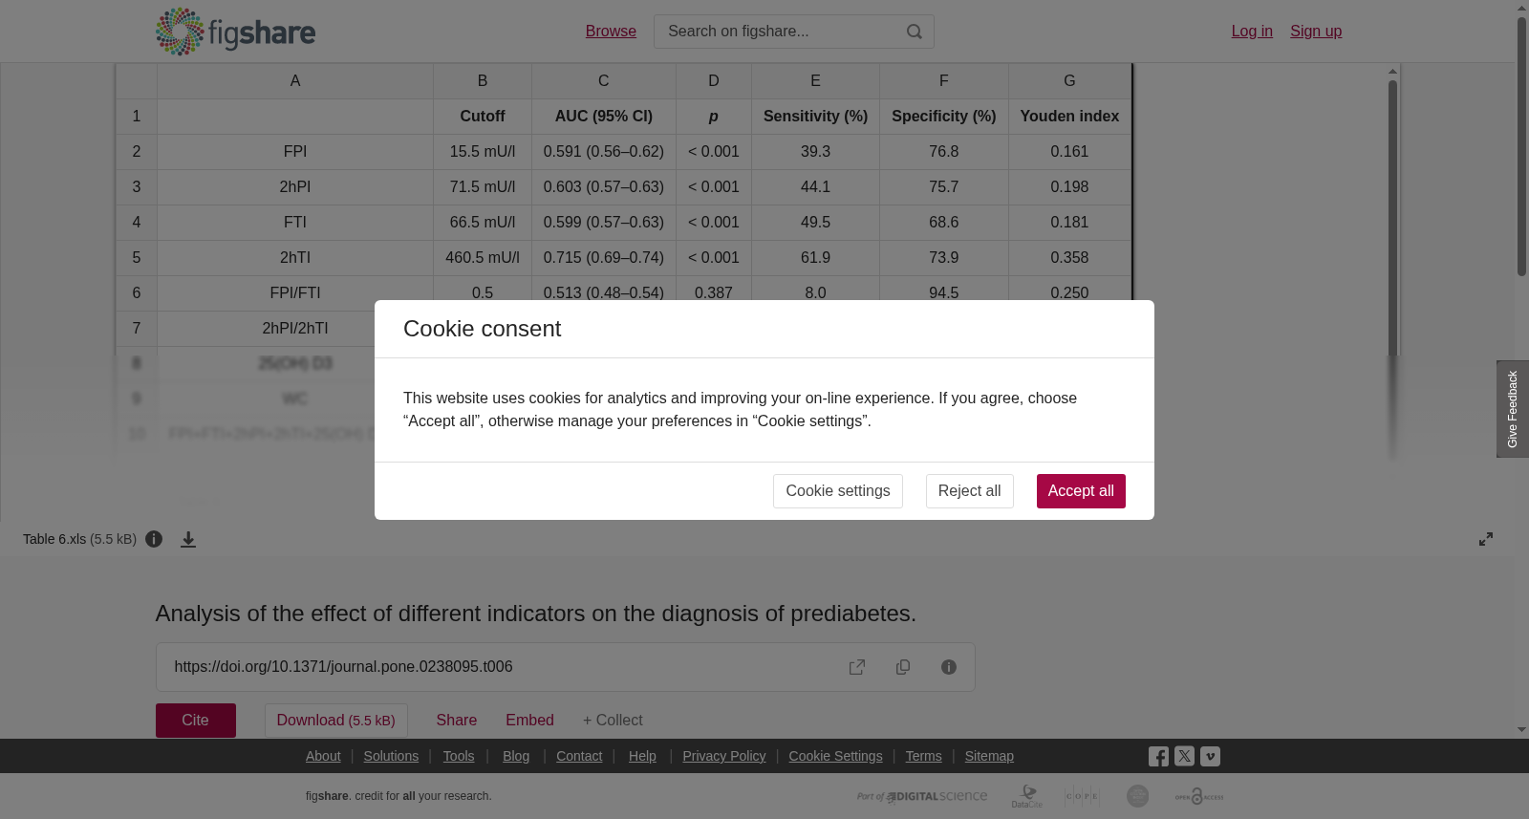
Task: Click the figshare logo
Action: point(235,32)
